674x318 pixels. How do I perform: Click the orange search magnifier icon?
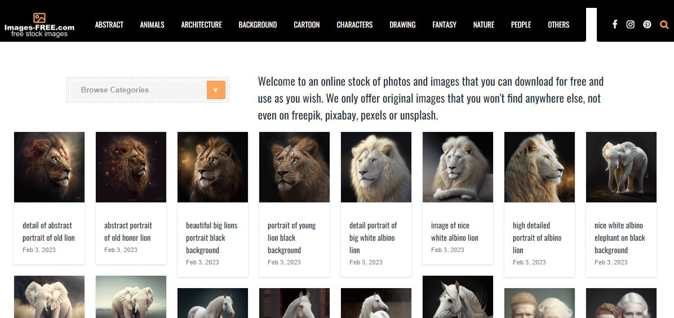pyautogui.click(x=664, y=25)
